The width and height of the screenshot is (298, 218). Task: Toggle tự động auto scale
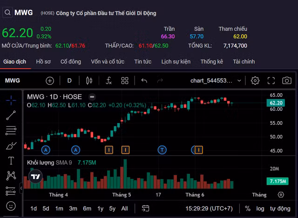tap(280, 209)
